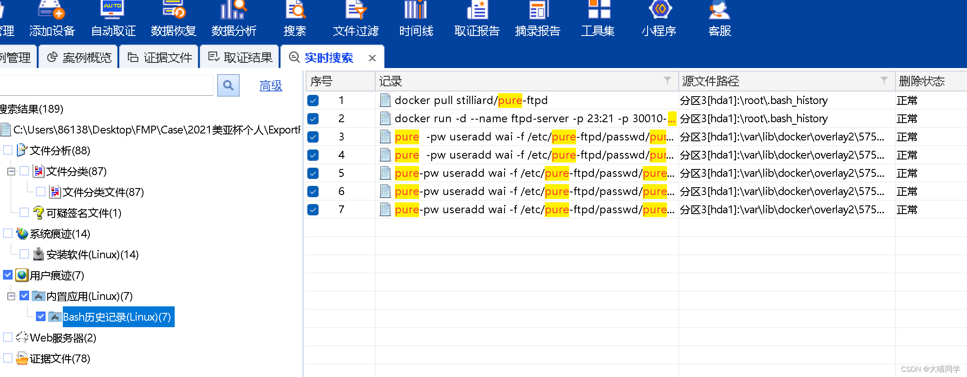Open 数据分析 data analysis tool
The width and height of the screenshot is (967, 377).
click(x=234, y=18)
